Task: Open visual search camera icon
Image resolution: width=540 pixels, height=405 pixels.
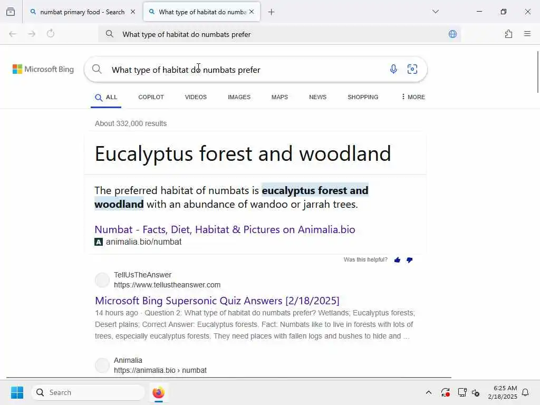Action: click(412, 69)
